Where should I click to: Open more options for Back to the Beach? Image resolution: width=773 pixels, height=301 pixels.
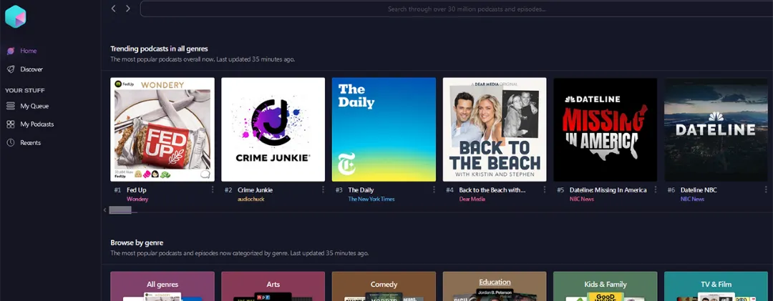(x=545, y=189)
